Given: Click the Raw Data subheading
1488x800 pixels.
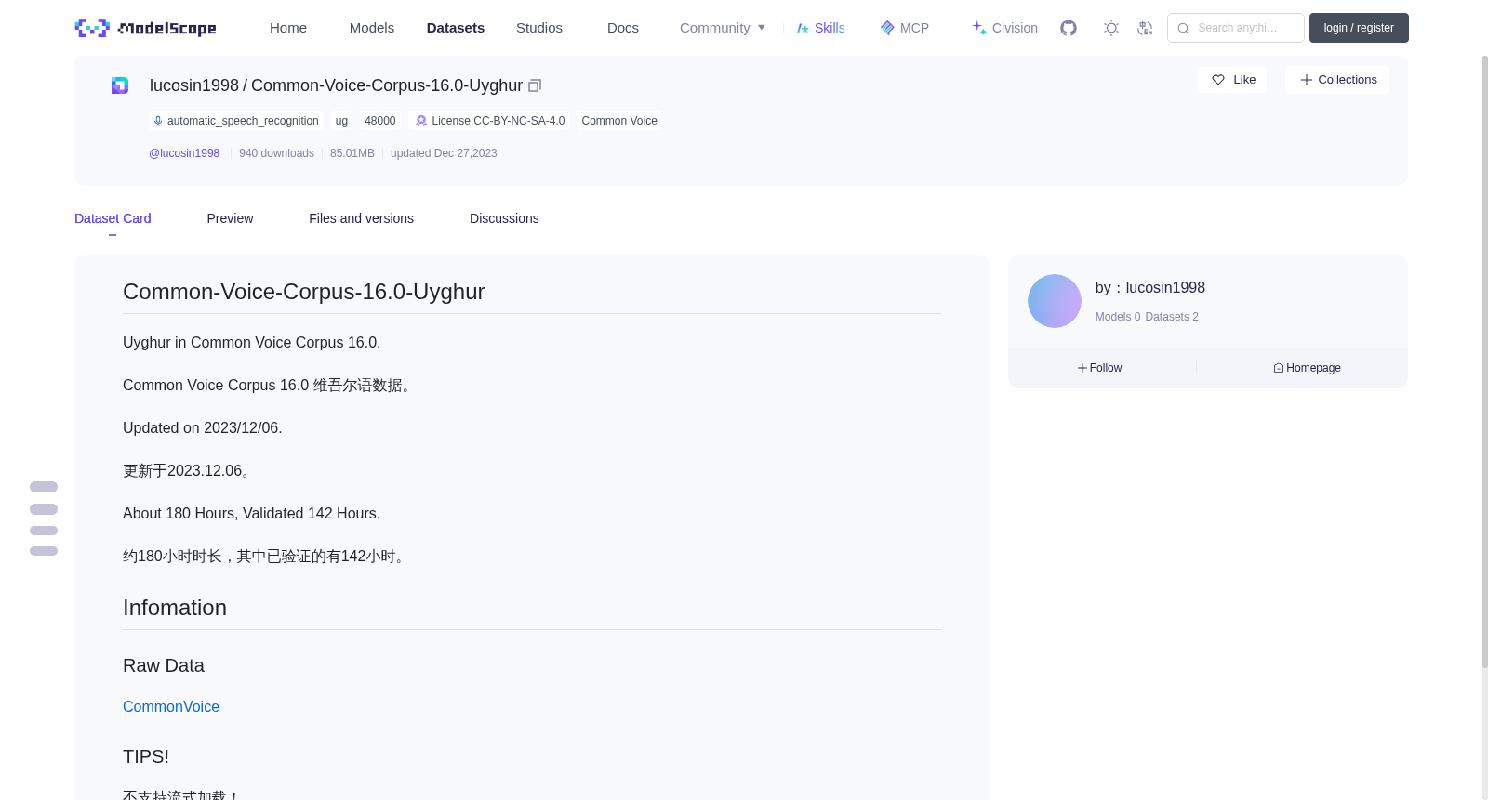Looking at the screenshot, I should [164, 665].
